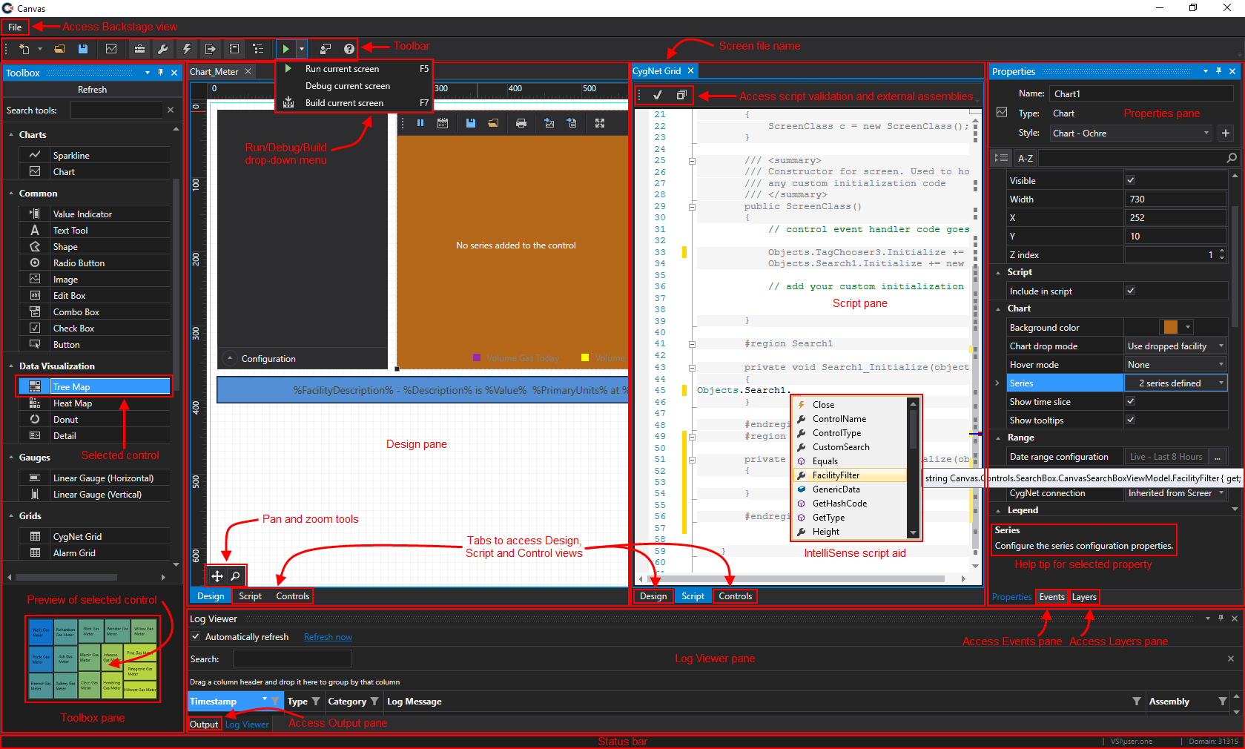Open the Style Chart - Ochre dropdown

click(x=1132, y=133)
